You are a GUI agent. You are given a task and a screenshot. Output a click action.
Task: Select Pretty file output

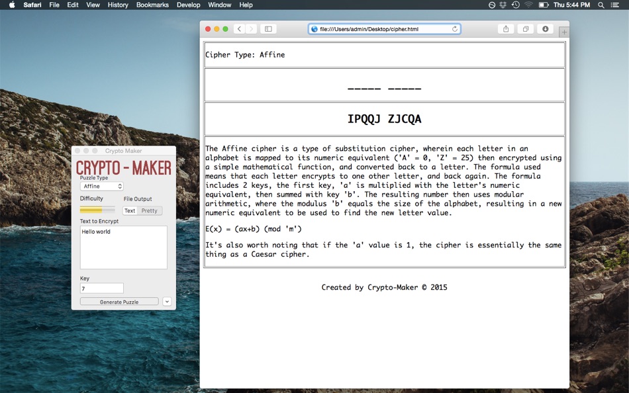149,210
